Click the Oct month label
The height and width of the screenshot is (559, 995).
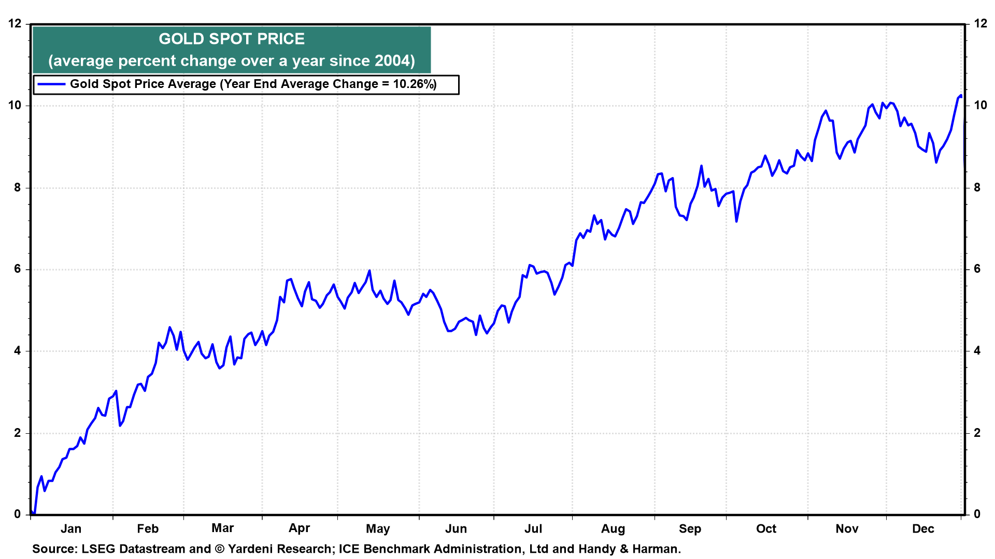coord(766,528)
